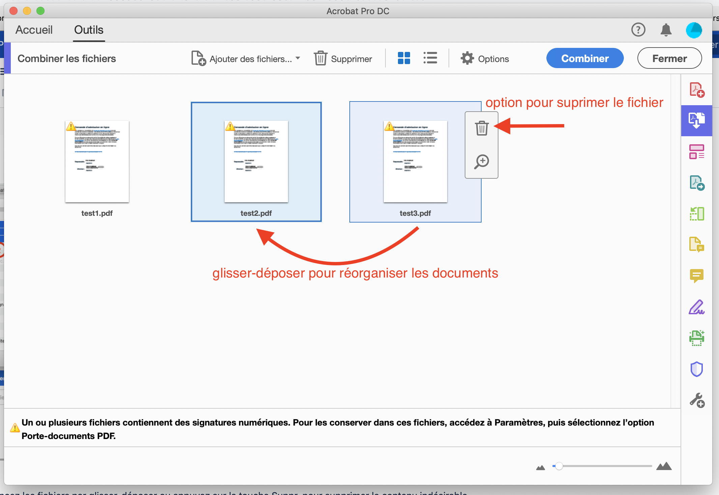Click the test3.pdf file name
This screenshot has height=495, width=719.
click(415, 213)
